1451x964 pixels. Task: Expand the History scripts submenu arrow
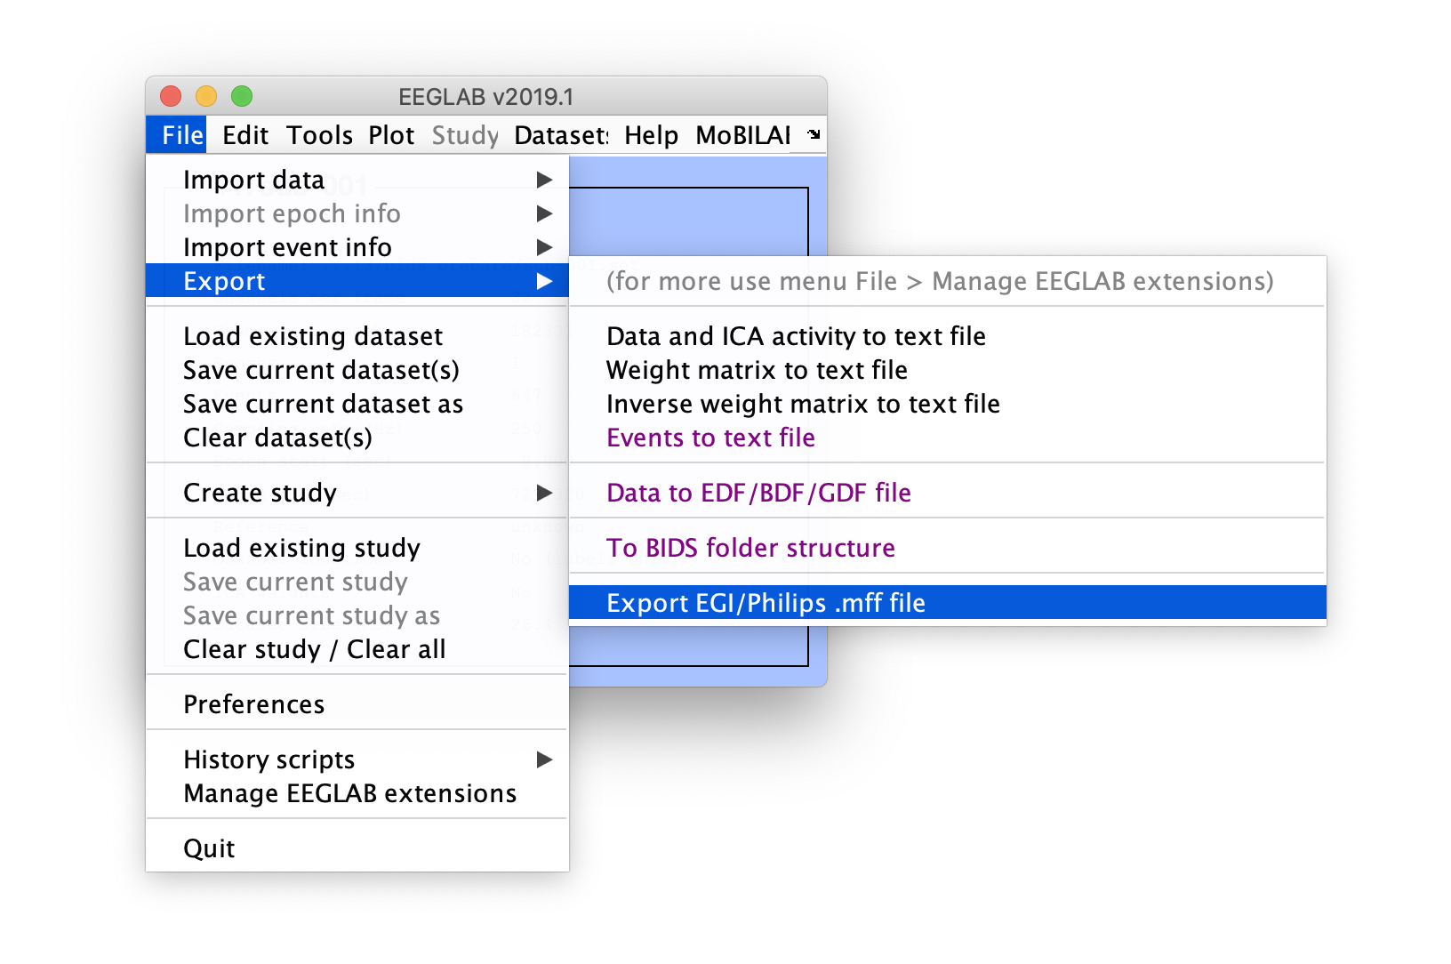pos(545,759)
